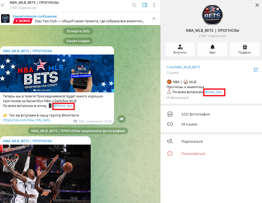
Task: Open the 59 ссылок shared links
Action: pos(211,124)
